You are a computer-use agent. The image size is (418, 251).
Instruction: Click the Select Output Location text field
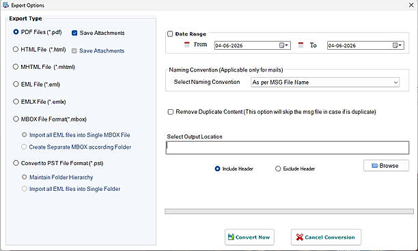pos(288,148)
